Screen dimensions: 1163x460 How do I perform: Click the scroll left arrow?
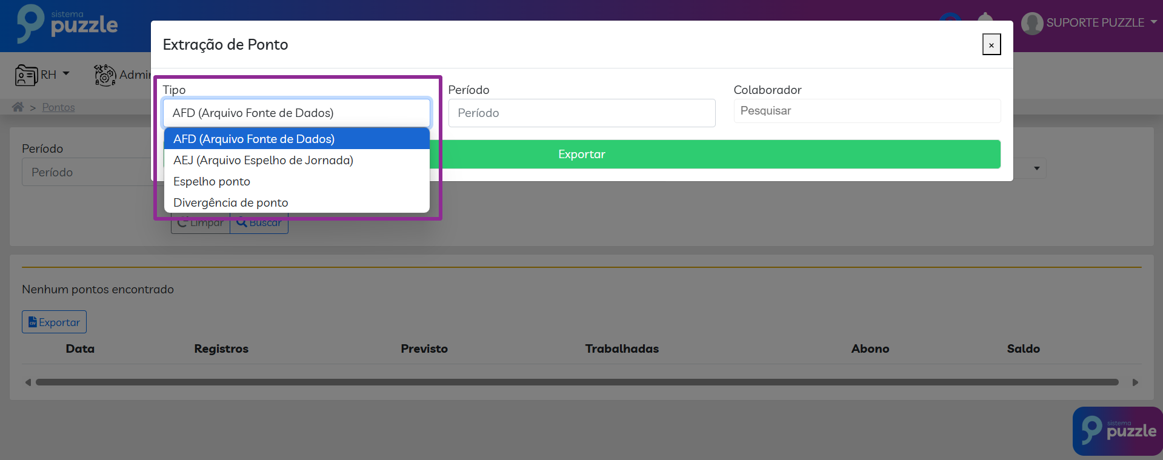[28, 382]
